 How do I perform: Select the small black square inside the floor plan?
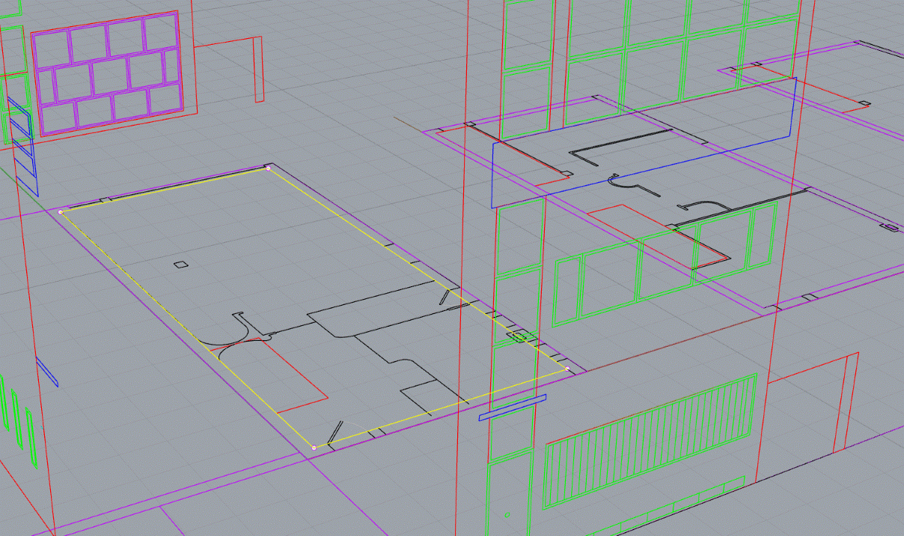pos(180,264)
